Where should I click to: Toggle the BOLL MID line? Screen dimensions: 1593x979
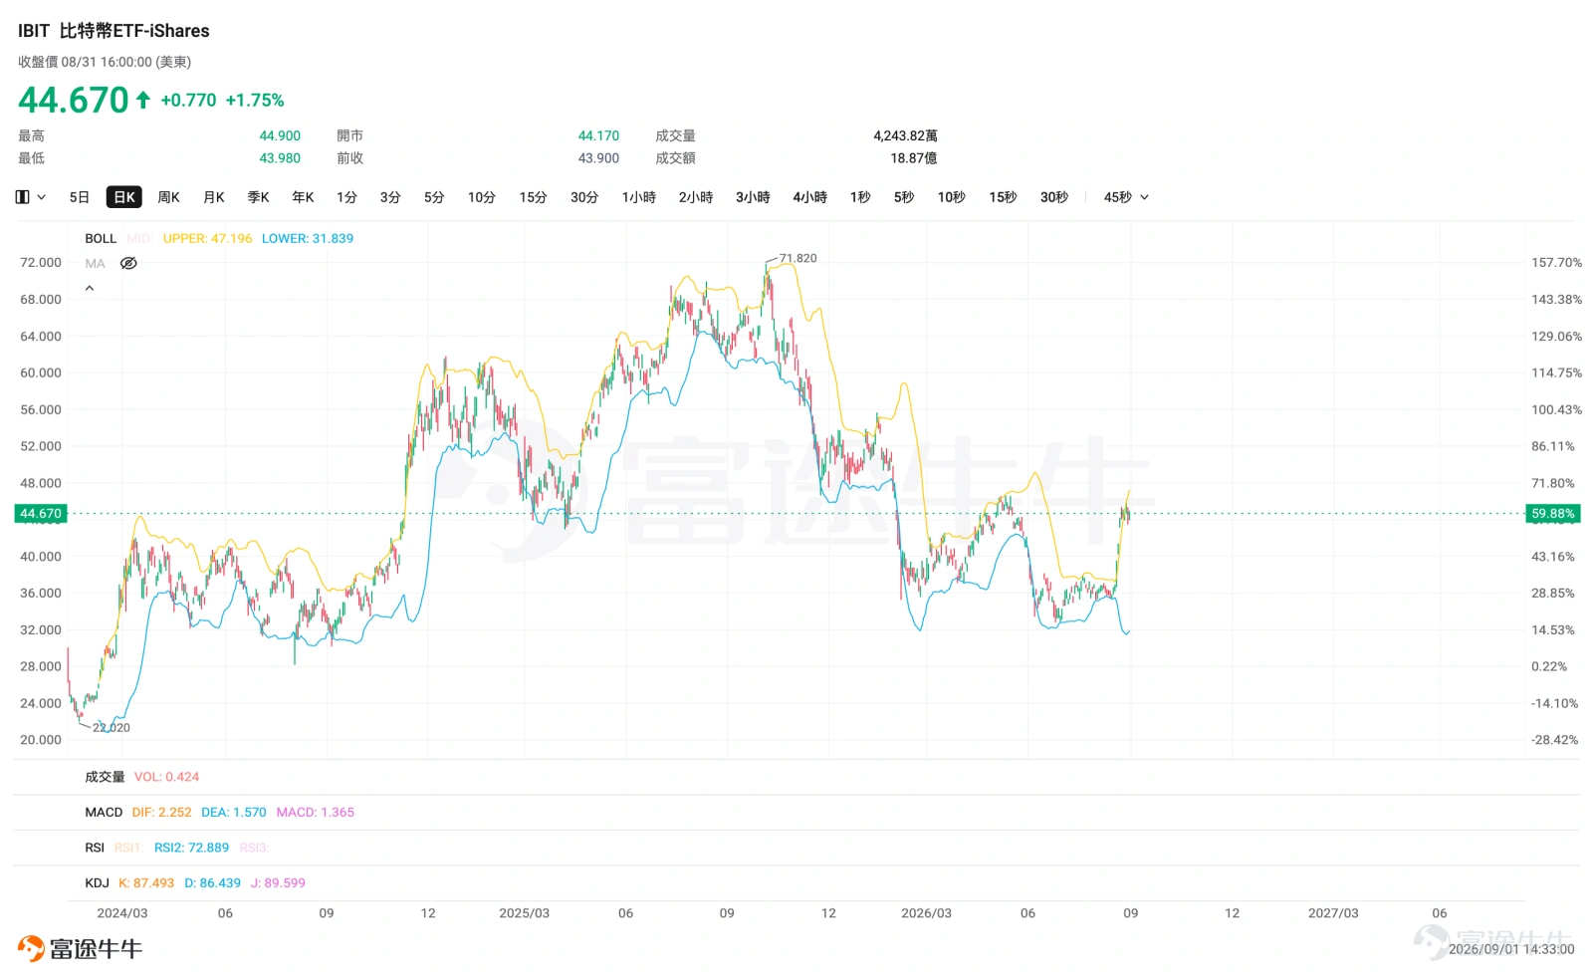(x=139, y=238)
